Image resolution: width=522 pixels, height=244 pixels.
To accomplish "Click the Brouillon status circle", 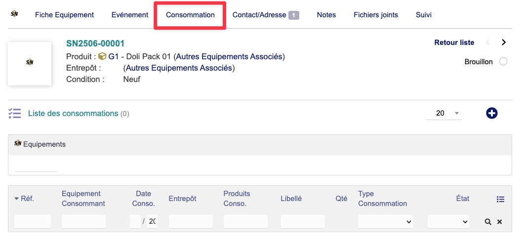I will tap(503, 62).
